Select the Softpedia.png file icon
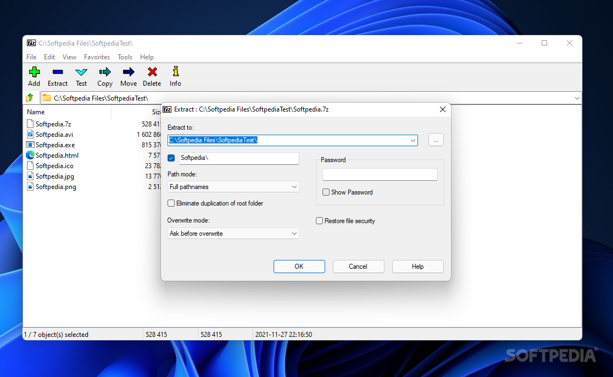This screenshot has height=377, width=613. click(30, 187)
